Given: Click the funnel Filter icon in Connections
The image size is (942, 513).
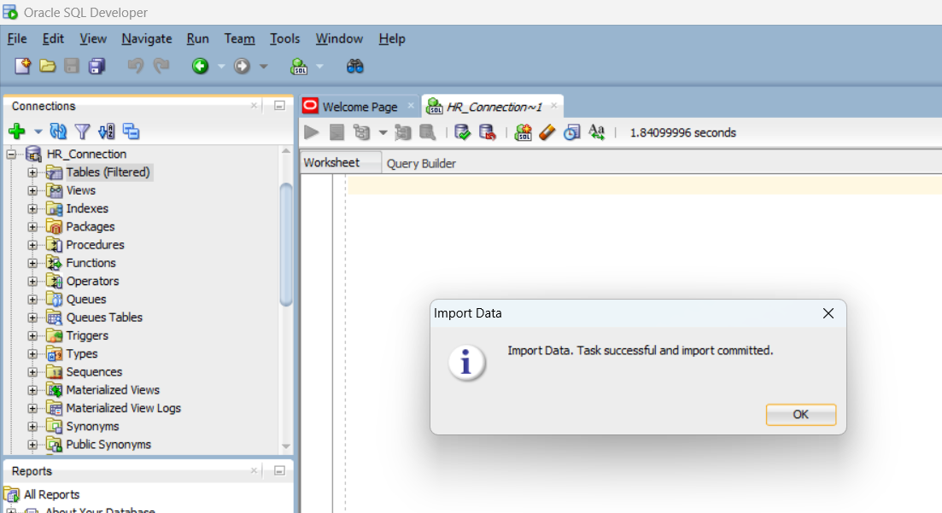Looking at the screenshot, I should tap(82, 131).
